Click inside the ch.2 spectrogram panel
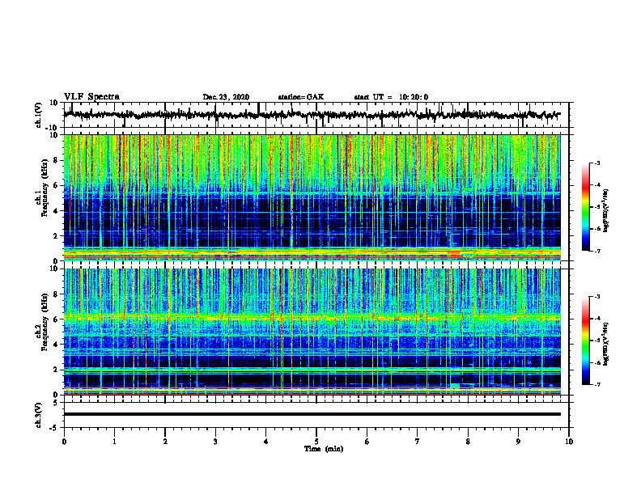This screenshot has height=495, width=641. pos(312,332)
